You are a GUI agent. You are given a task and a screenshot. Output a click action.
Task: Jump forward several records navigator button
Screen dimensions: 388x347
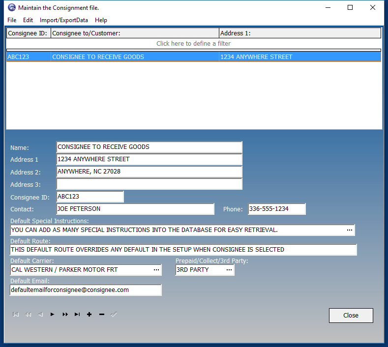(x=65, y=315)
